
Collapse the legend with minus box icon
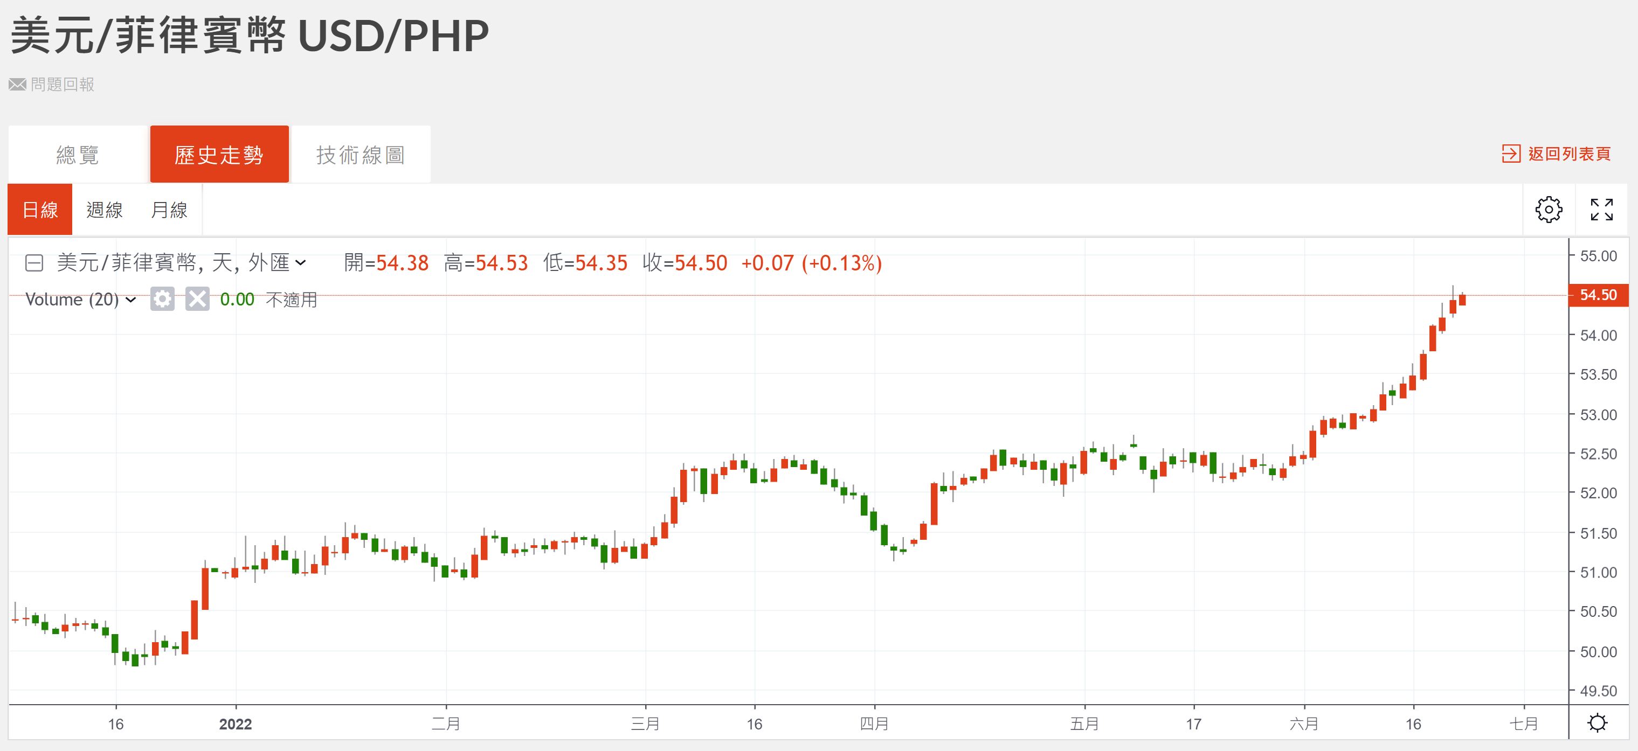pyautogui.click(x=34, y=263)
